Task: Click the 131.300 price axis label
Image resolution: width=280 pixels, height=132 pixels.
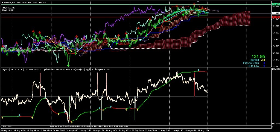Action: (x=275, y=26)
